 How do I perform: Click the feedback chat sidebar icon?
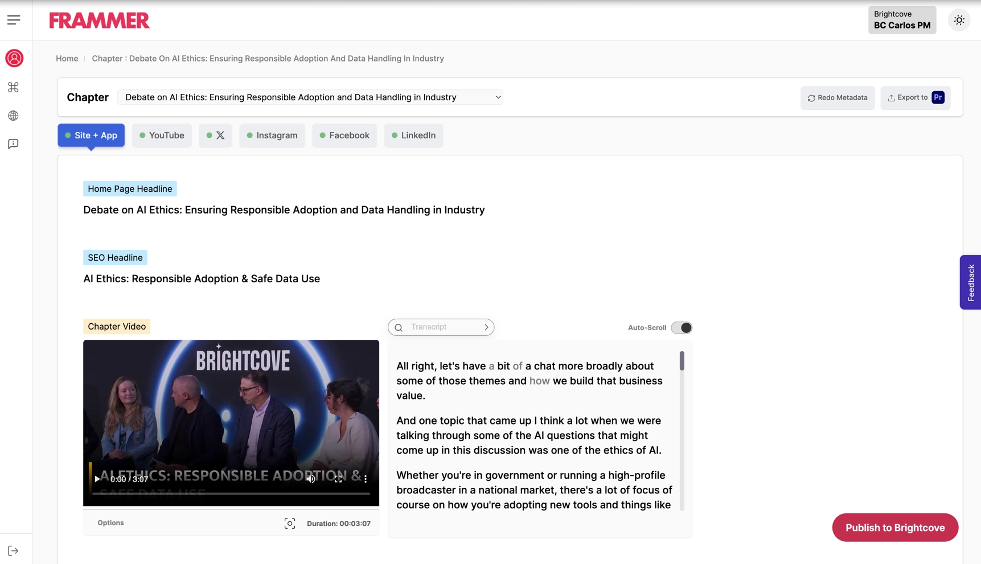[14, 144]
